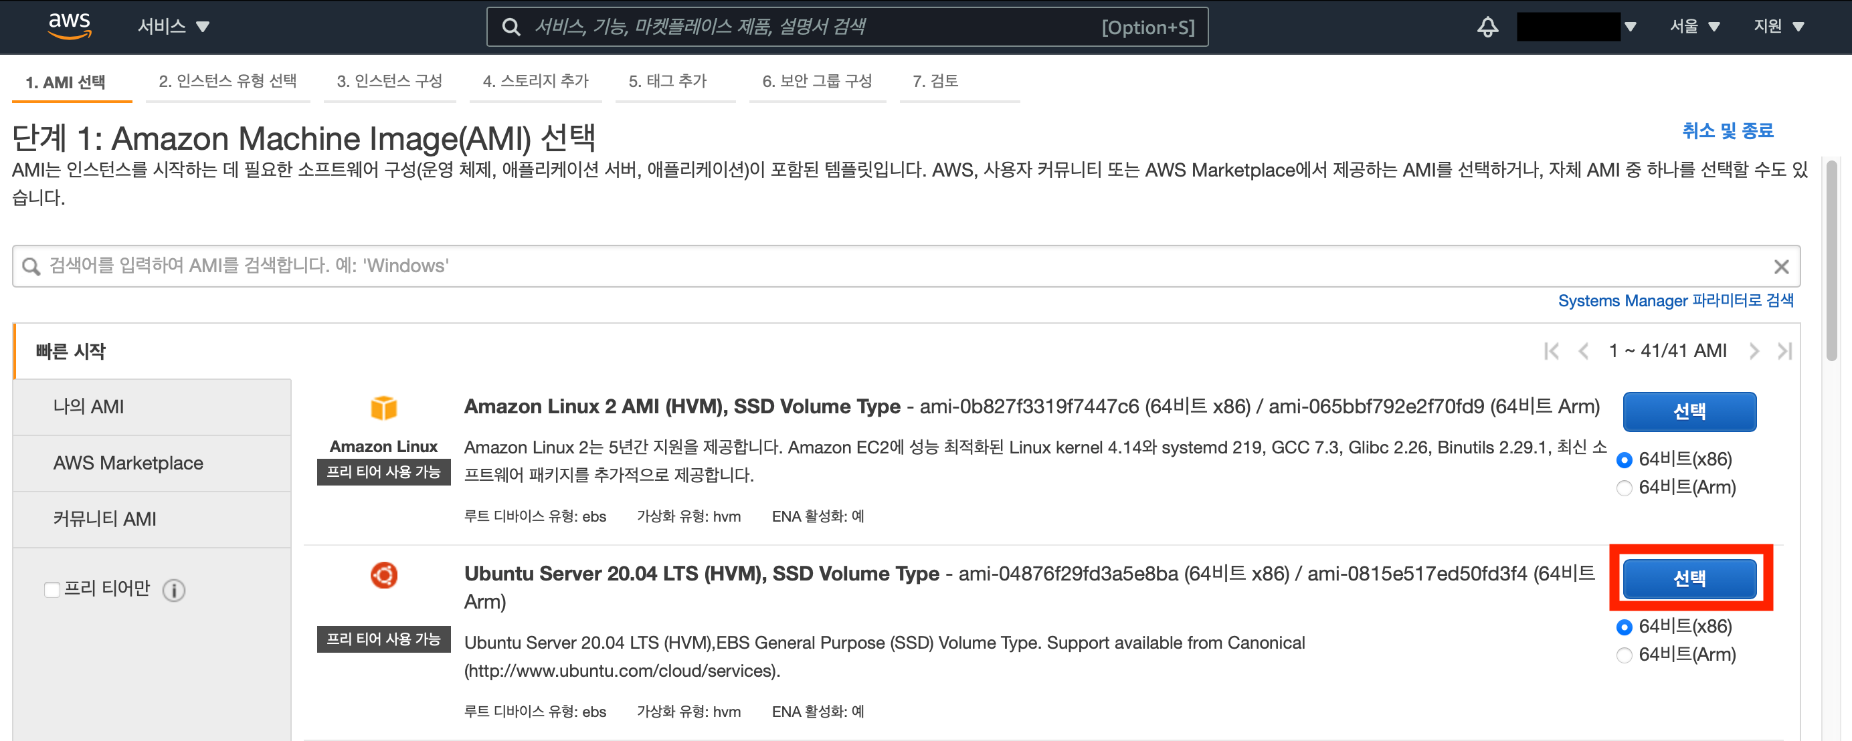
Task: Open the AWS Marketplace sidebar tab
Action: tap(128, 463)
